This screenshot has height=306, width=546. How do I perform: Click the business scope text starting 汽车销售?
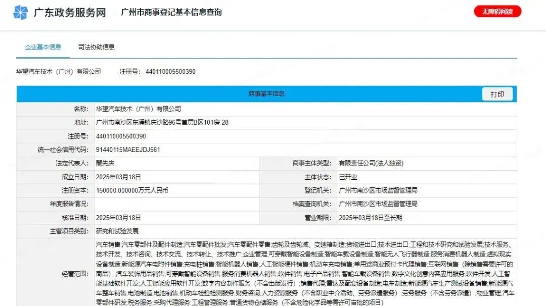tap(305, 274)
